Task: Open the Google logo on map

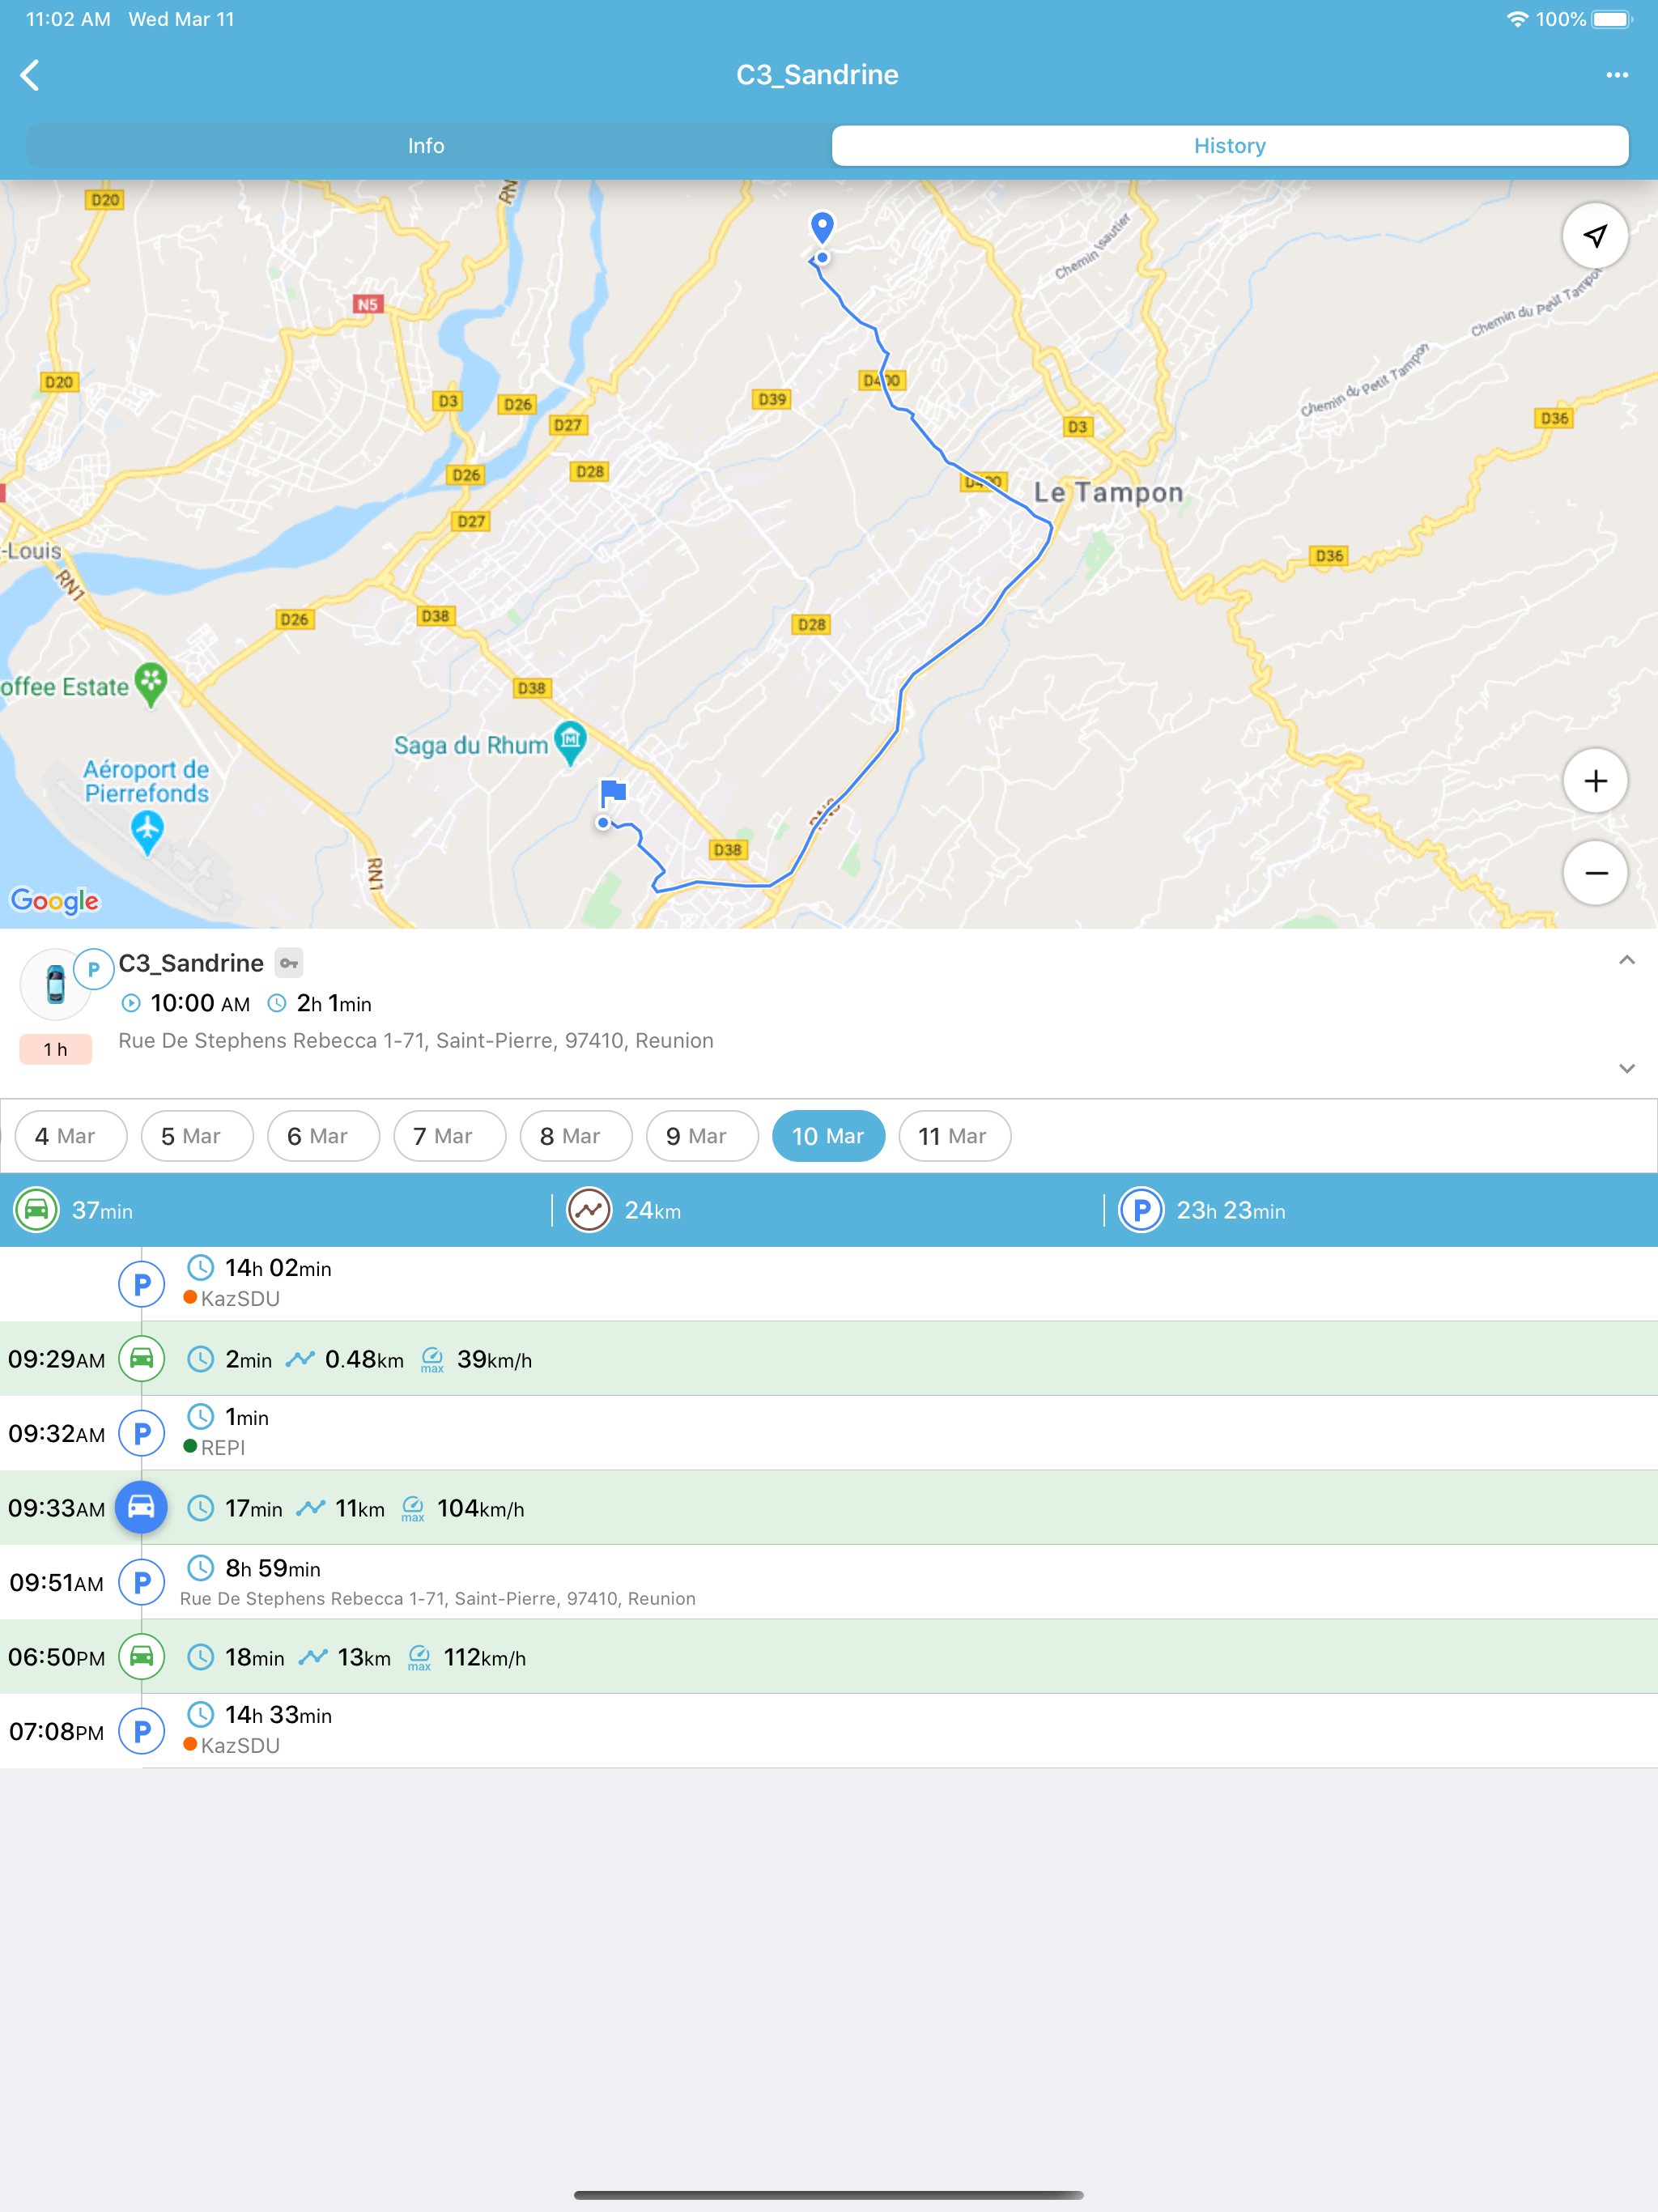Action: pyautogui.click(x=55, y=901)
